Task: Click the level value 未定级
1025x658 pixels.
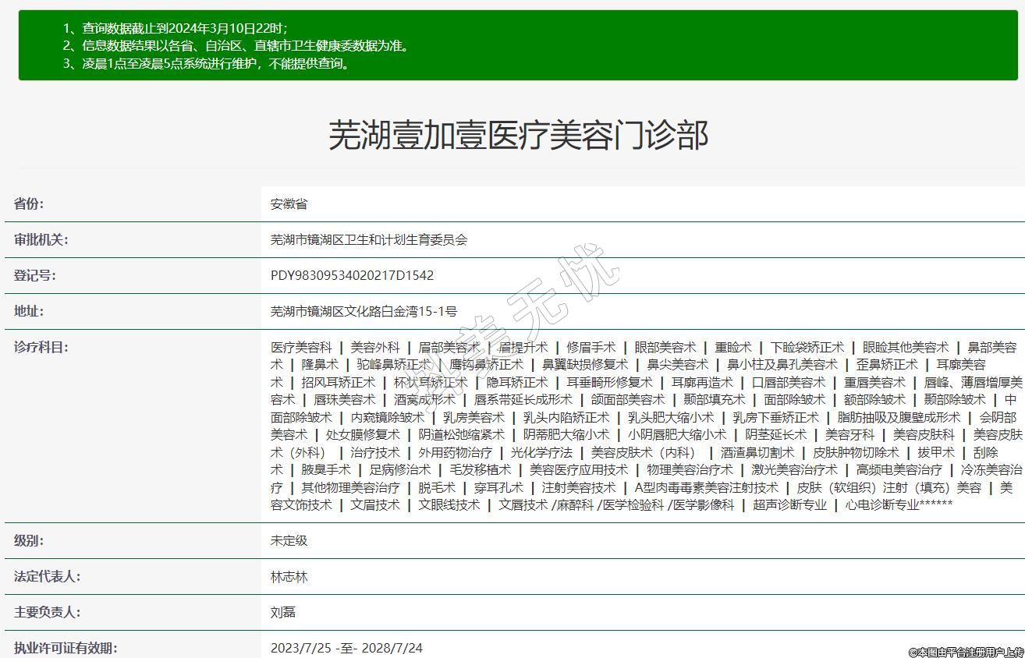Action: [x=289, y=541]
